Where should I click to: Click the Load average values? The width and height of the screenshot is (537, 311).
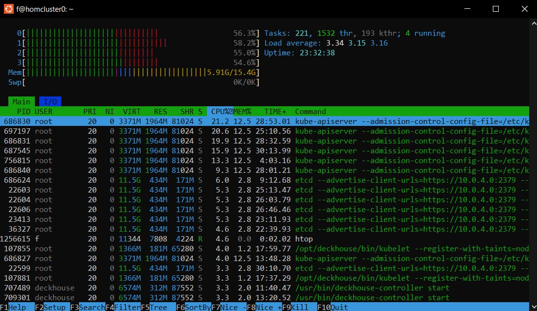click(357, 43)
